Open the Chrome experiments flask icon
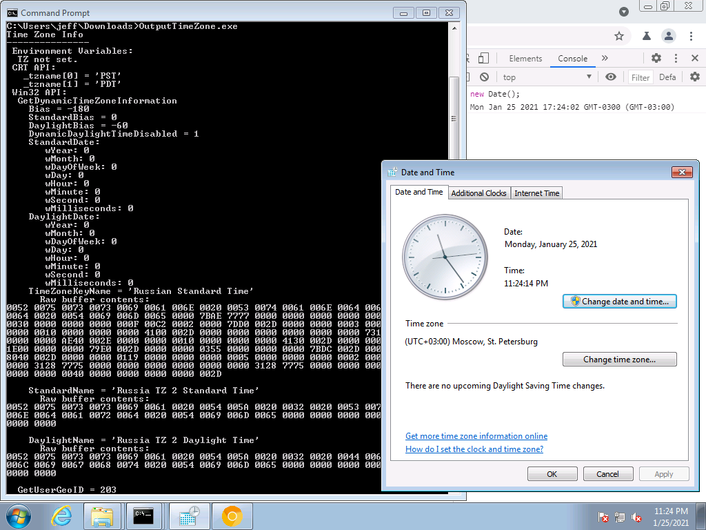The height and width of the screenshot is (530, 706). tap(647, 36)
